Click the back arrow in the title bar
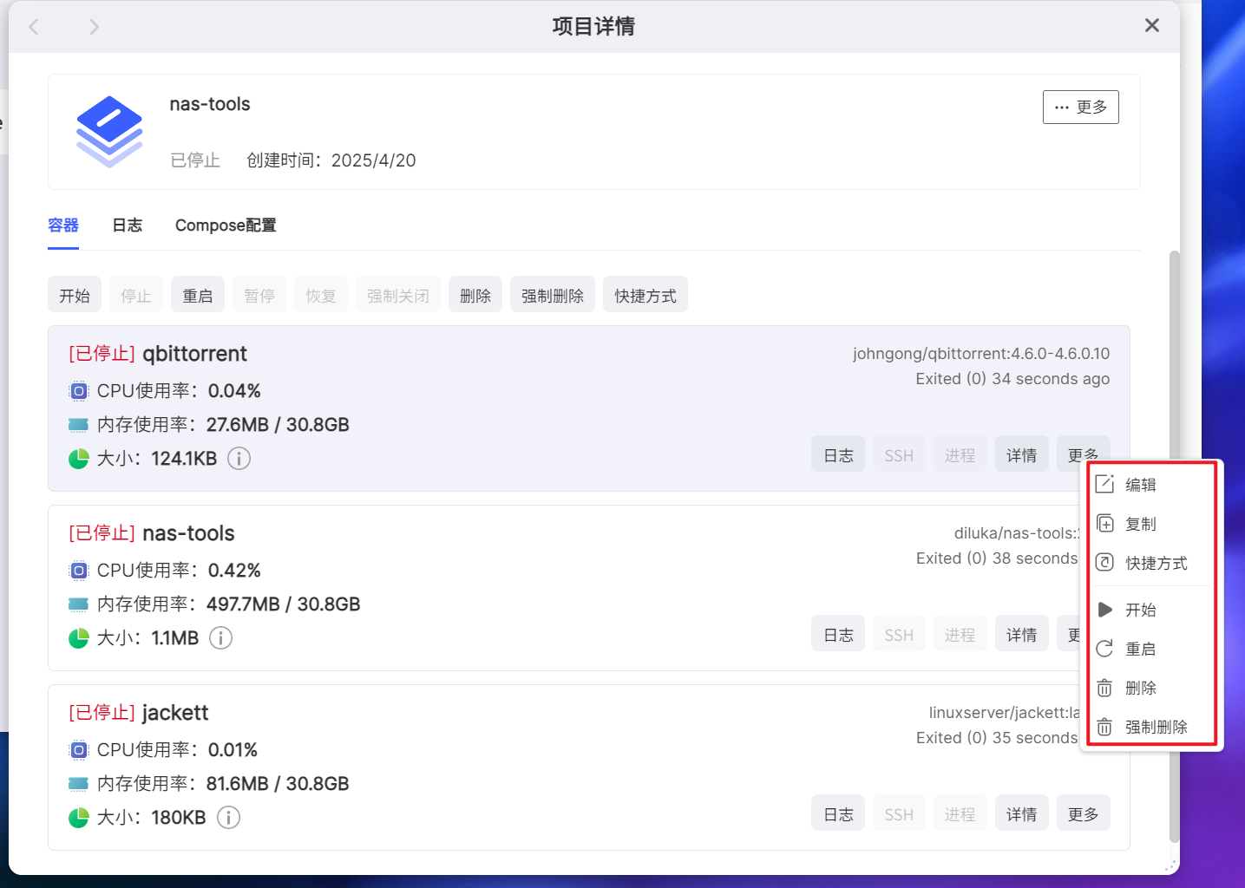1245x888 pixels. [x=34, y=27]
